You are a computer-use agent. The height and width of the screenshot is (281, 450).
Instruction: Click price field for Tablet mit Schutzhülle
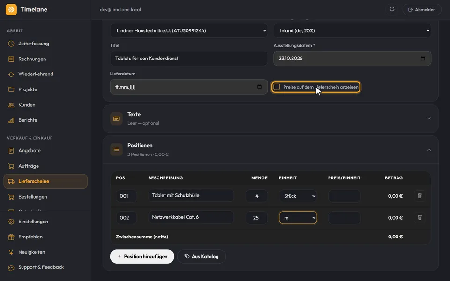344,196
